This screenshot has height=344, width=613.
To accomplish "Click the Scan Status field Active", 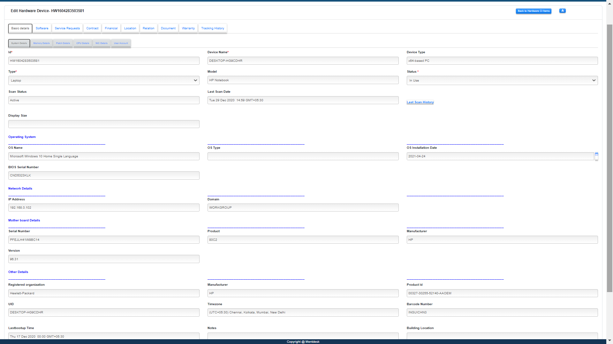I will click(x=104, y=100).
